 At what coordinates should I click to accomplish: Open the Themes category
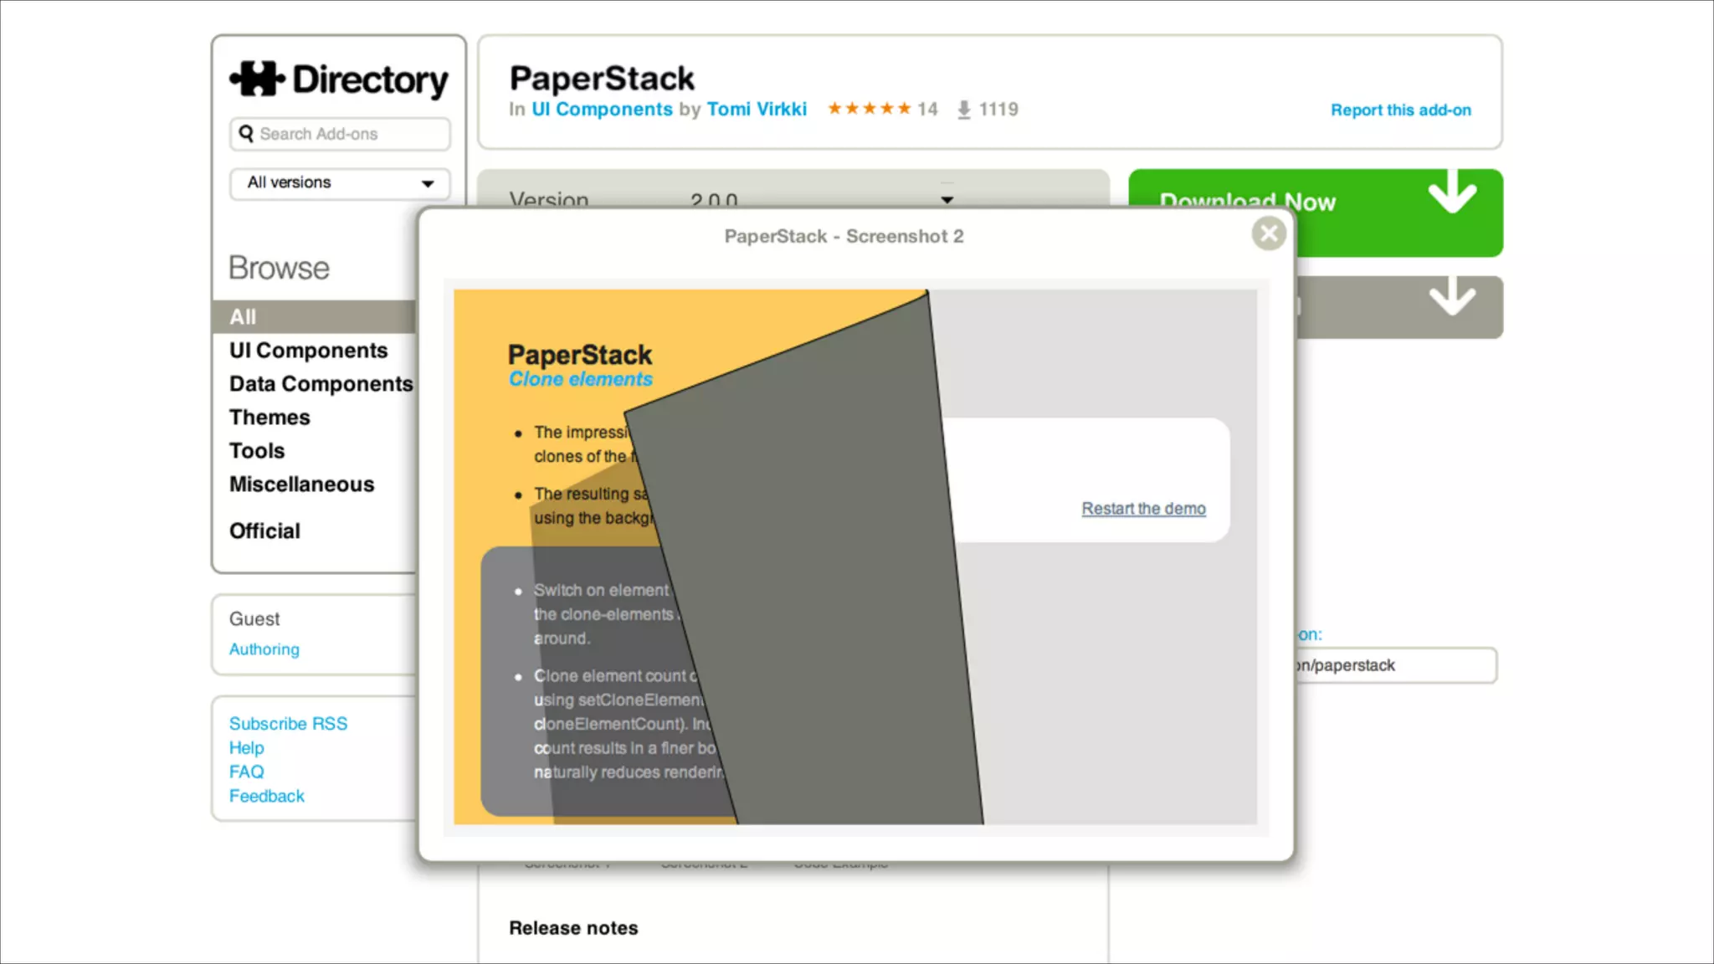click(x=269, y=418)
